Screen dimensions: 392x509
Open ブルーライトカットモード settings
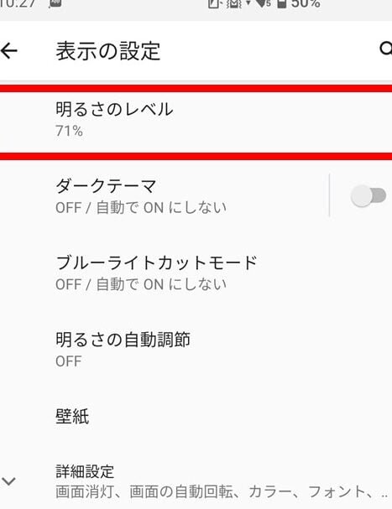pos(196,273)
